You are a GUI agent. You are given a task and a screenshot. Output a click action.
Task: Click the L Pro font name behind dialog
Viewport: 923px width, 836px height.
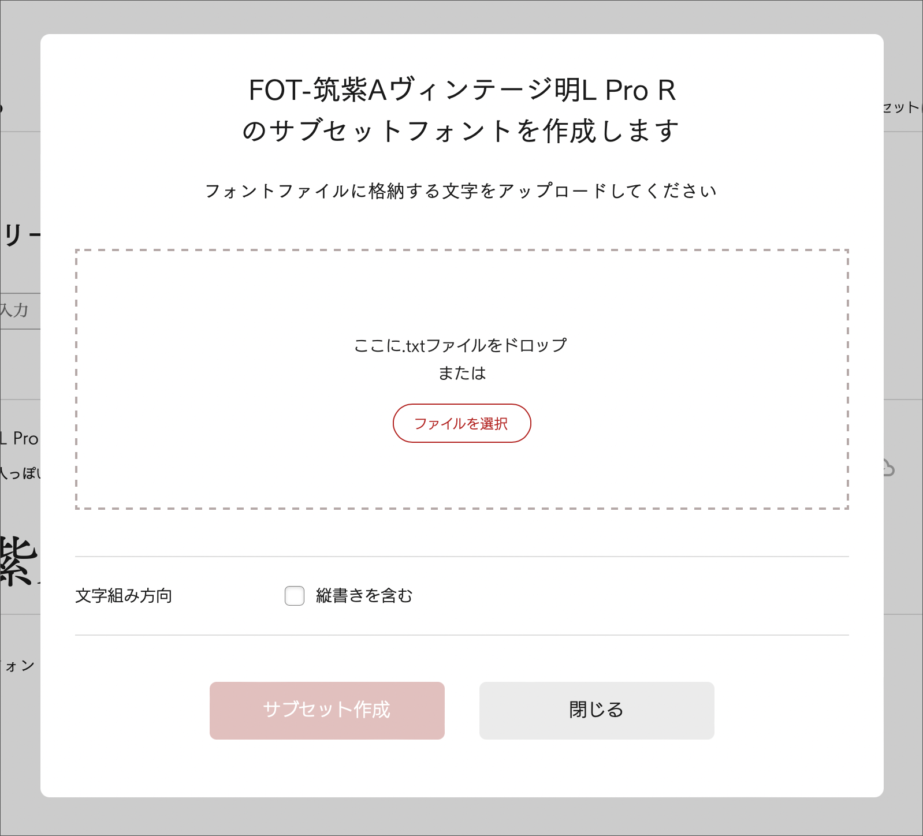click(21, 439)
